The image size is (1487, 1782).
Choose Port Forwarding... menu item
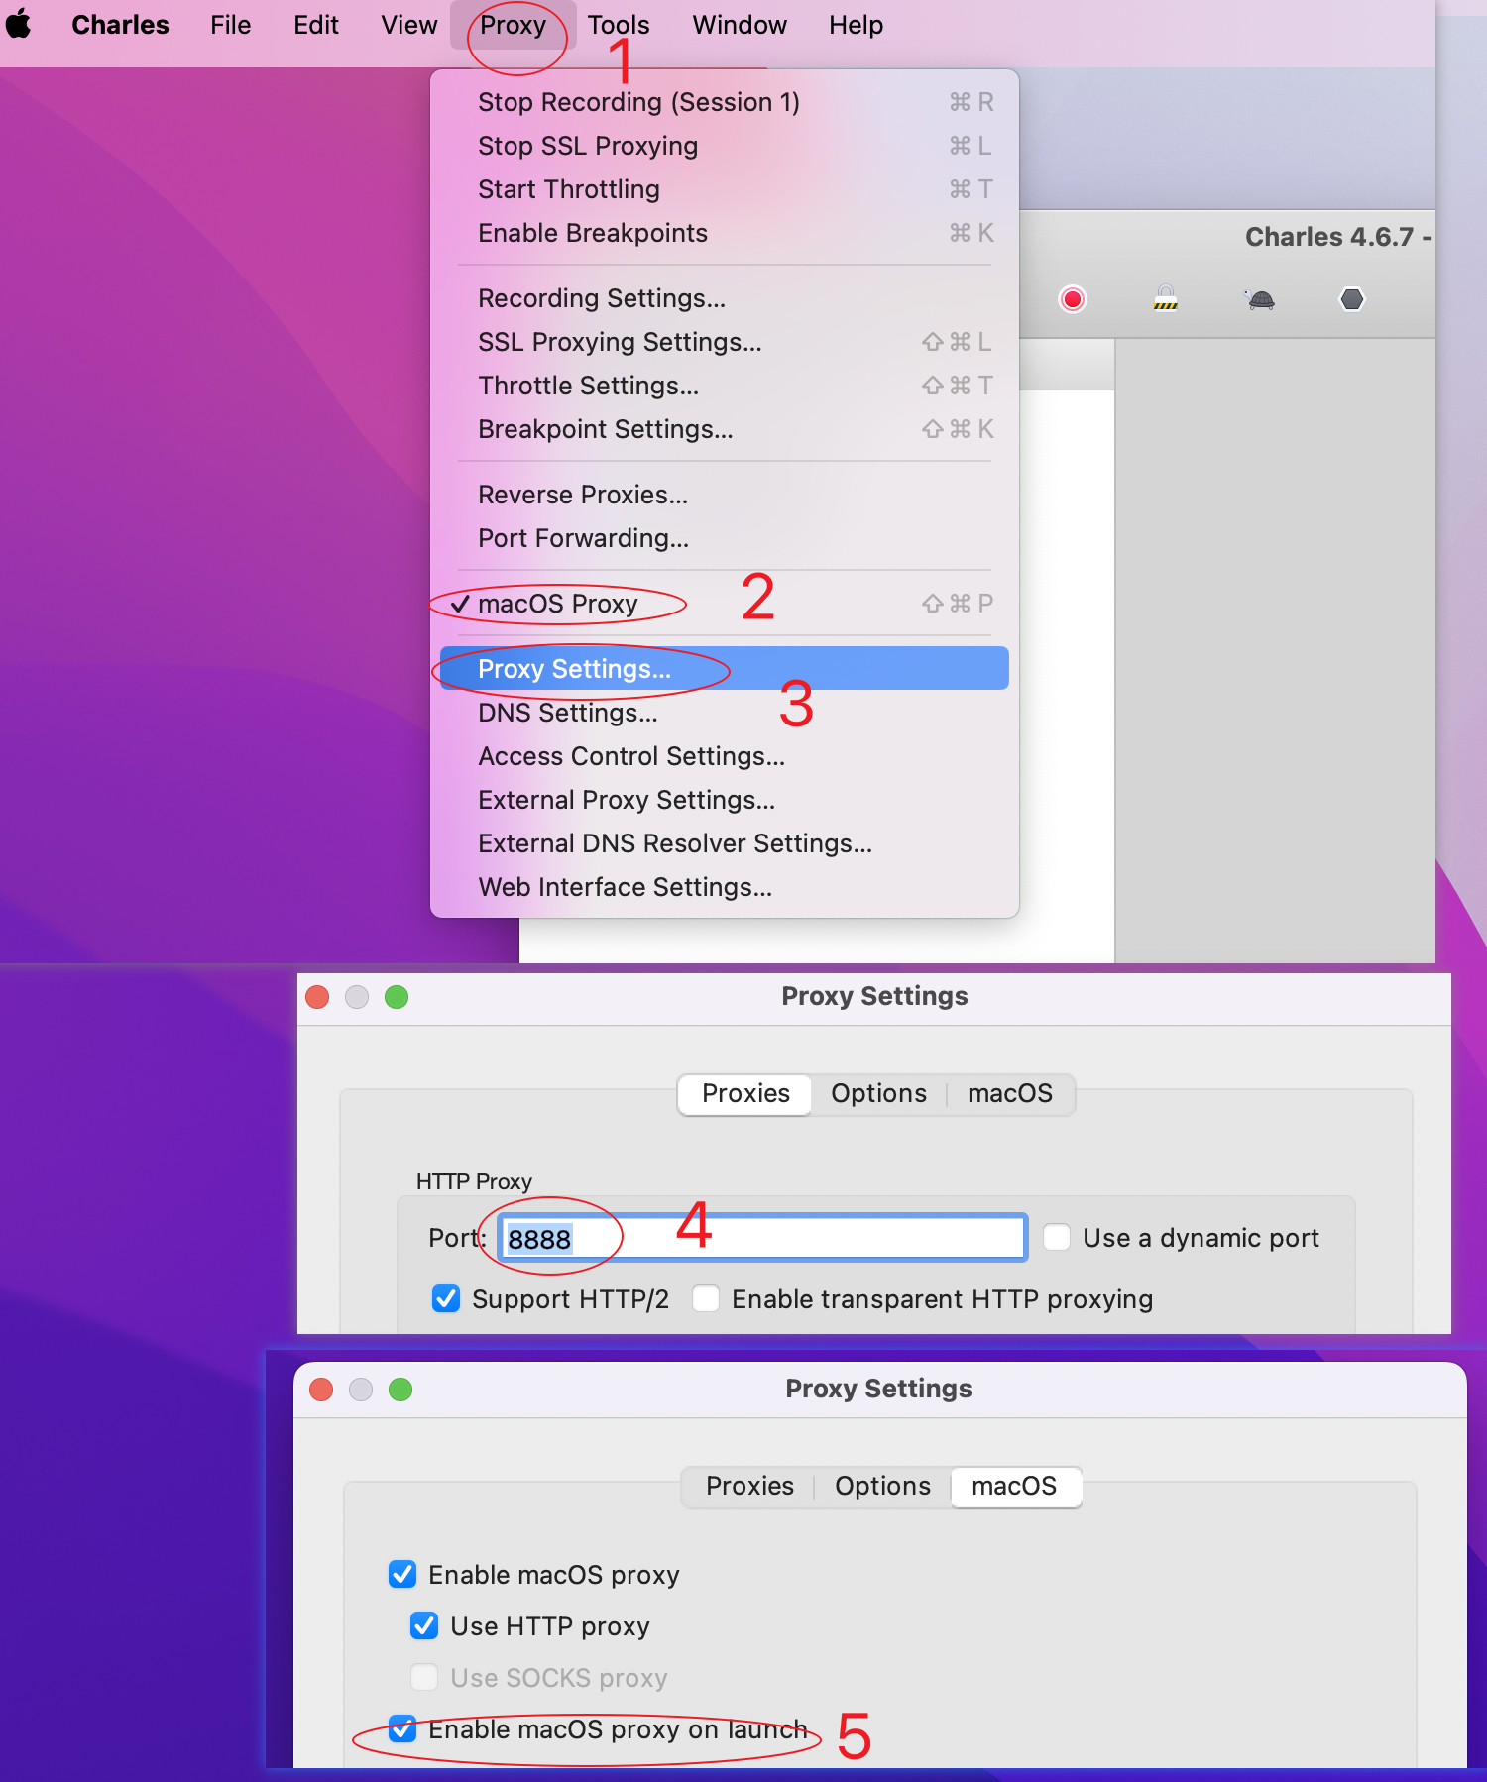(725, 538)
